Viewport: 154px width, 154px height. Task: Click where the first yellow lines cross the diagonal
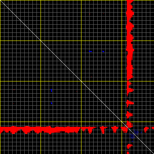41,41
